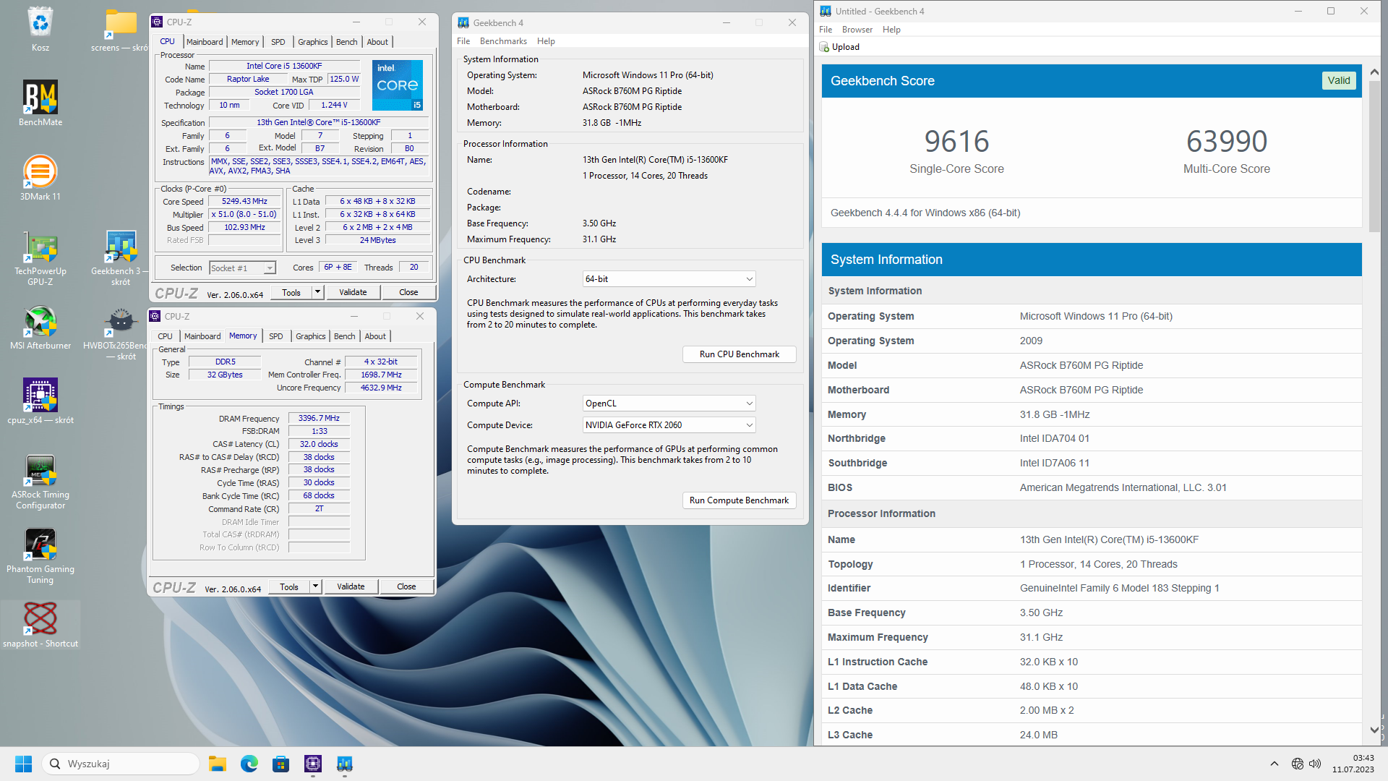Expand Tools arrow in bottom CPU-Z window
Screen dimensions: 1388x781
(x=315, y=586)
